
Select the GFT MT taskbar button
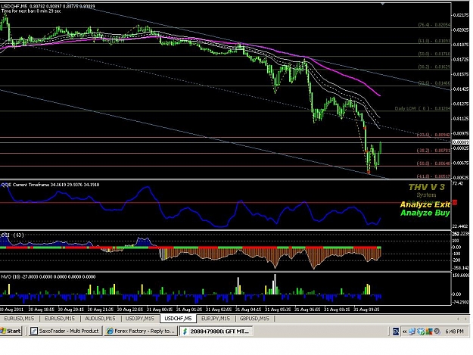(216, 332)
